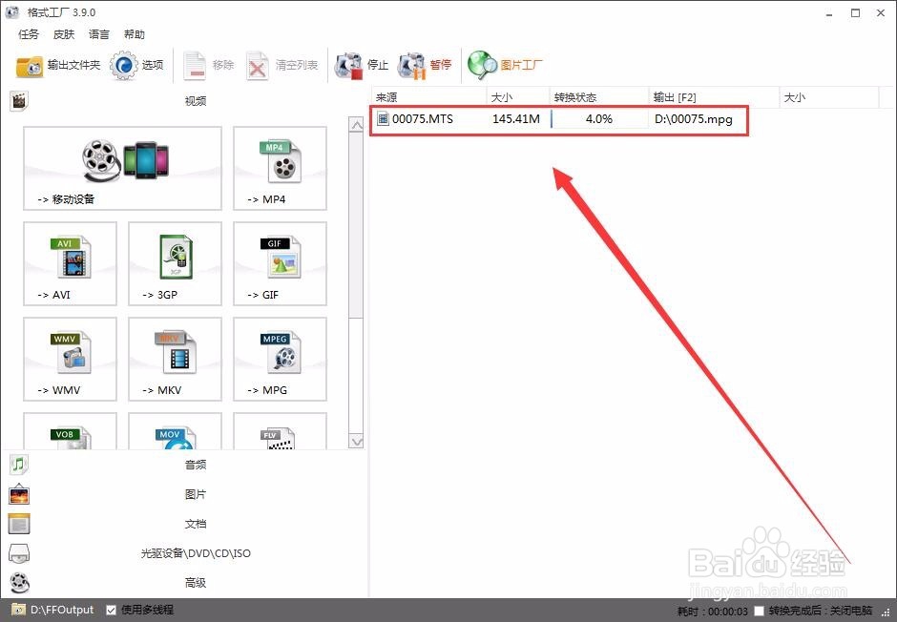The width and height of the screenshot is (897, 622).
Task: Expand the 文档 document category
Action: [x=195, y=524]
